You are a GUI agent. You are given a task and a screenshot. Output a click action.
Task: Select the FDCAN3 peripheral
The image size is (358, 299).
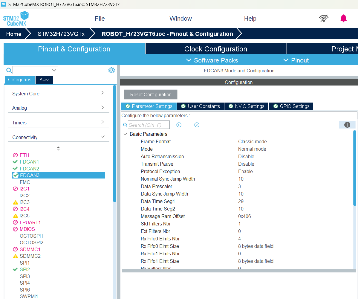point(59,175)
